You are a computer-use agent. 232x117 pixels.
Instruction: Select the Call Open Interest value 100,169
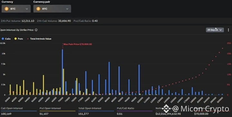(x=6, y=114)
